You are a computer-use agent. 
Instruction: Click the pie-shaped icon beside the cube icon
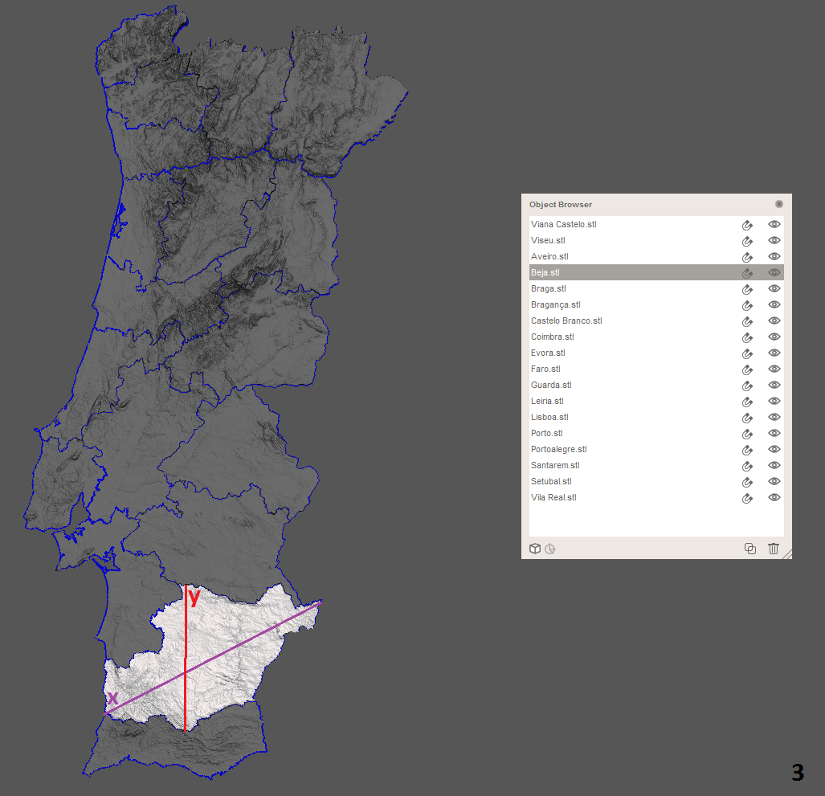pos(550,549)
